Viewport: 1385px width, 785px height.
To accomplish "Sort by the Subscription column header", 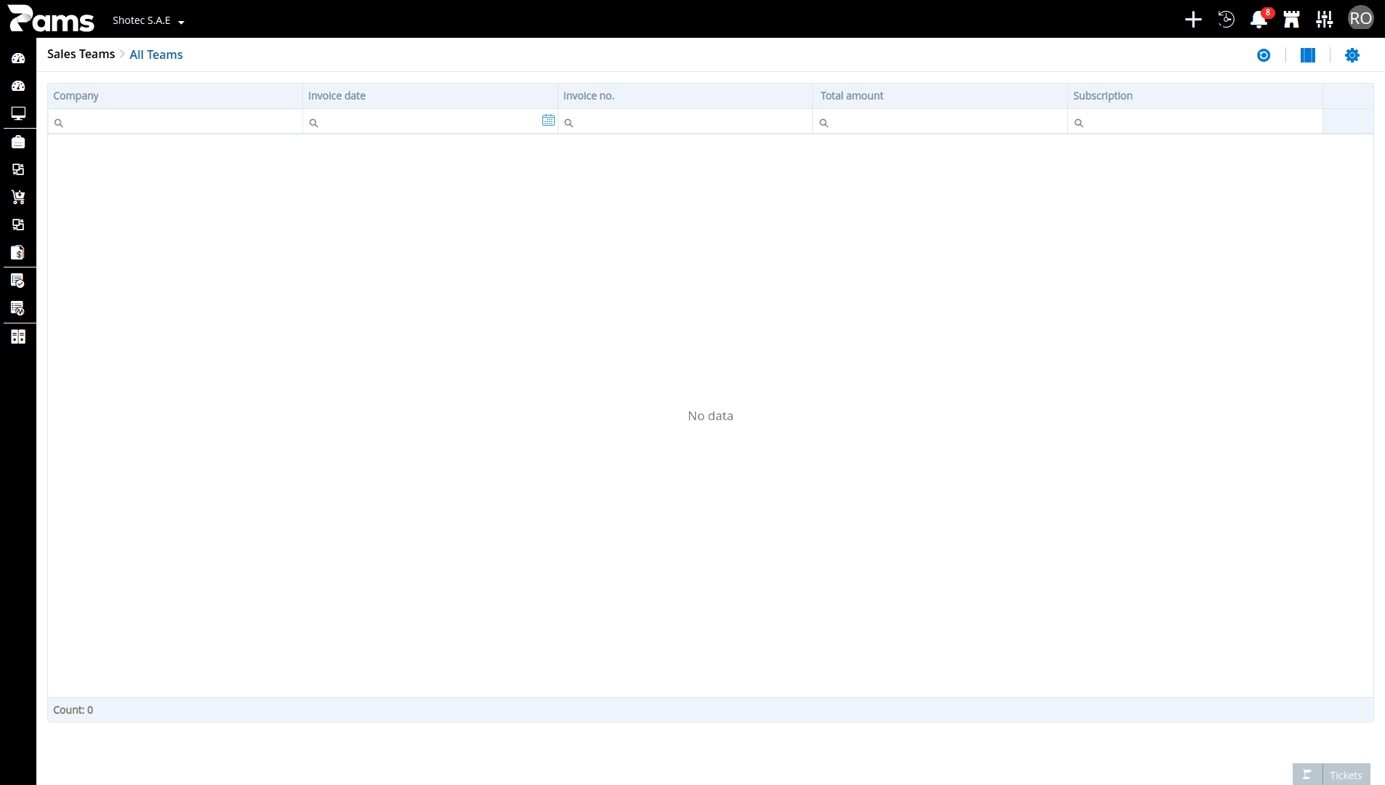I will pyautogui.click(x=1195, y=96).
